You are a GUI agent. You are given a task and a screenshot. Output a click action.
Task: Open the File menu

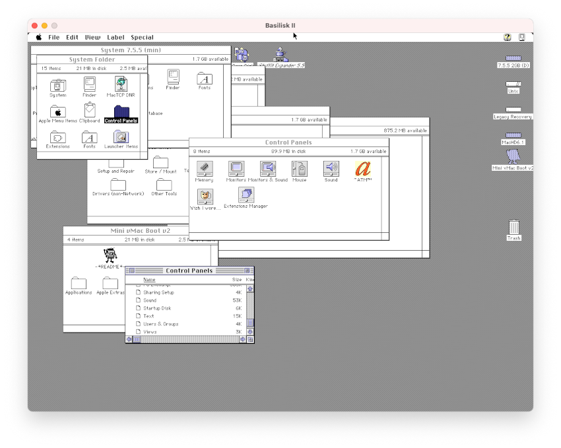(x=54, y=37)
